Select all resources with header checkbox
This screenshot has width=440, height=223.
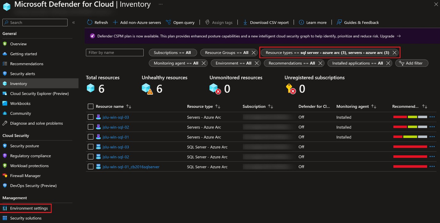click(x=90, y=106)
